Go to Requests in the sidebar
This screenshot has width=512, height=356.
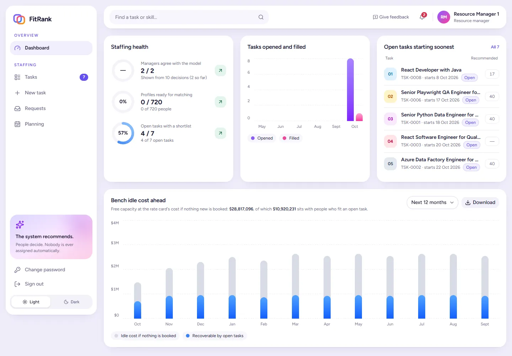pos(51,109)
